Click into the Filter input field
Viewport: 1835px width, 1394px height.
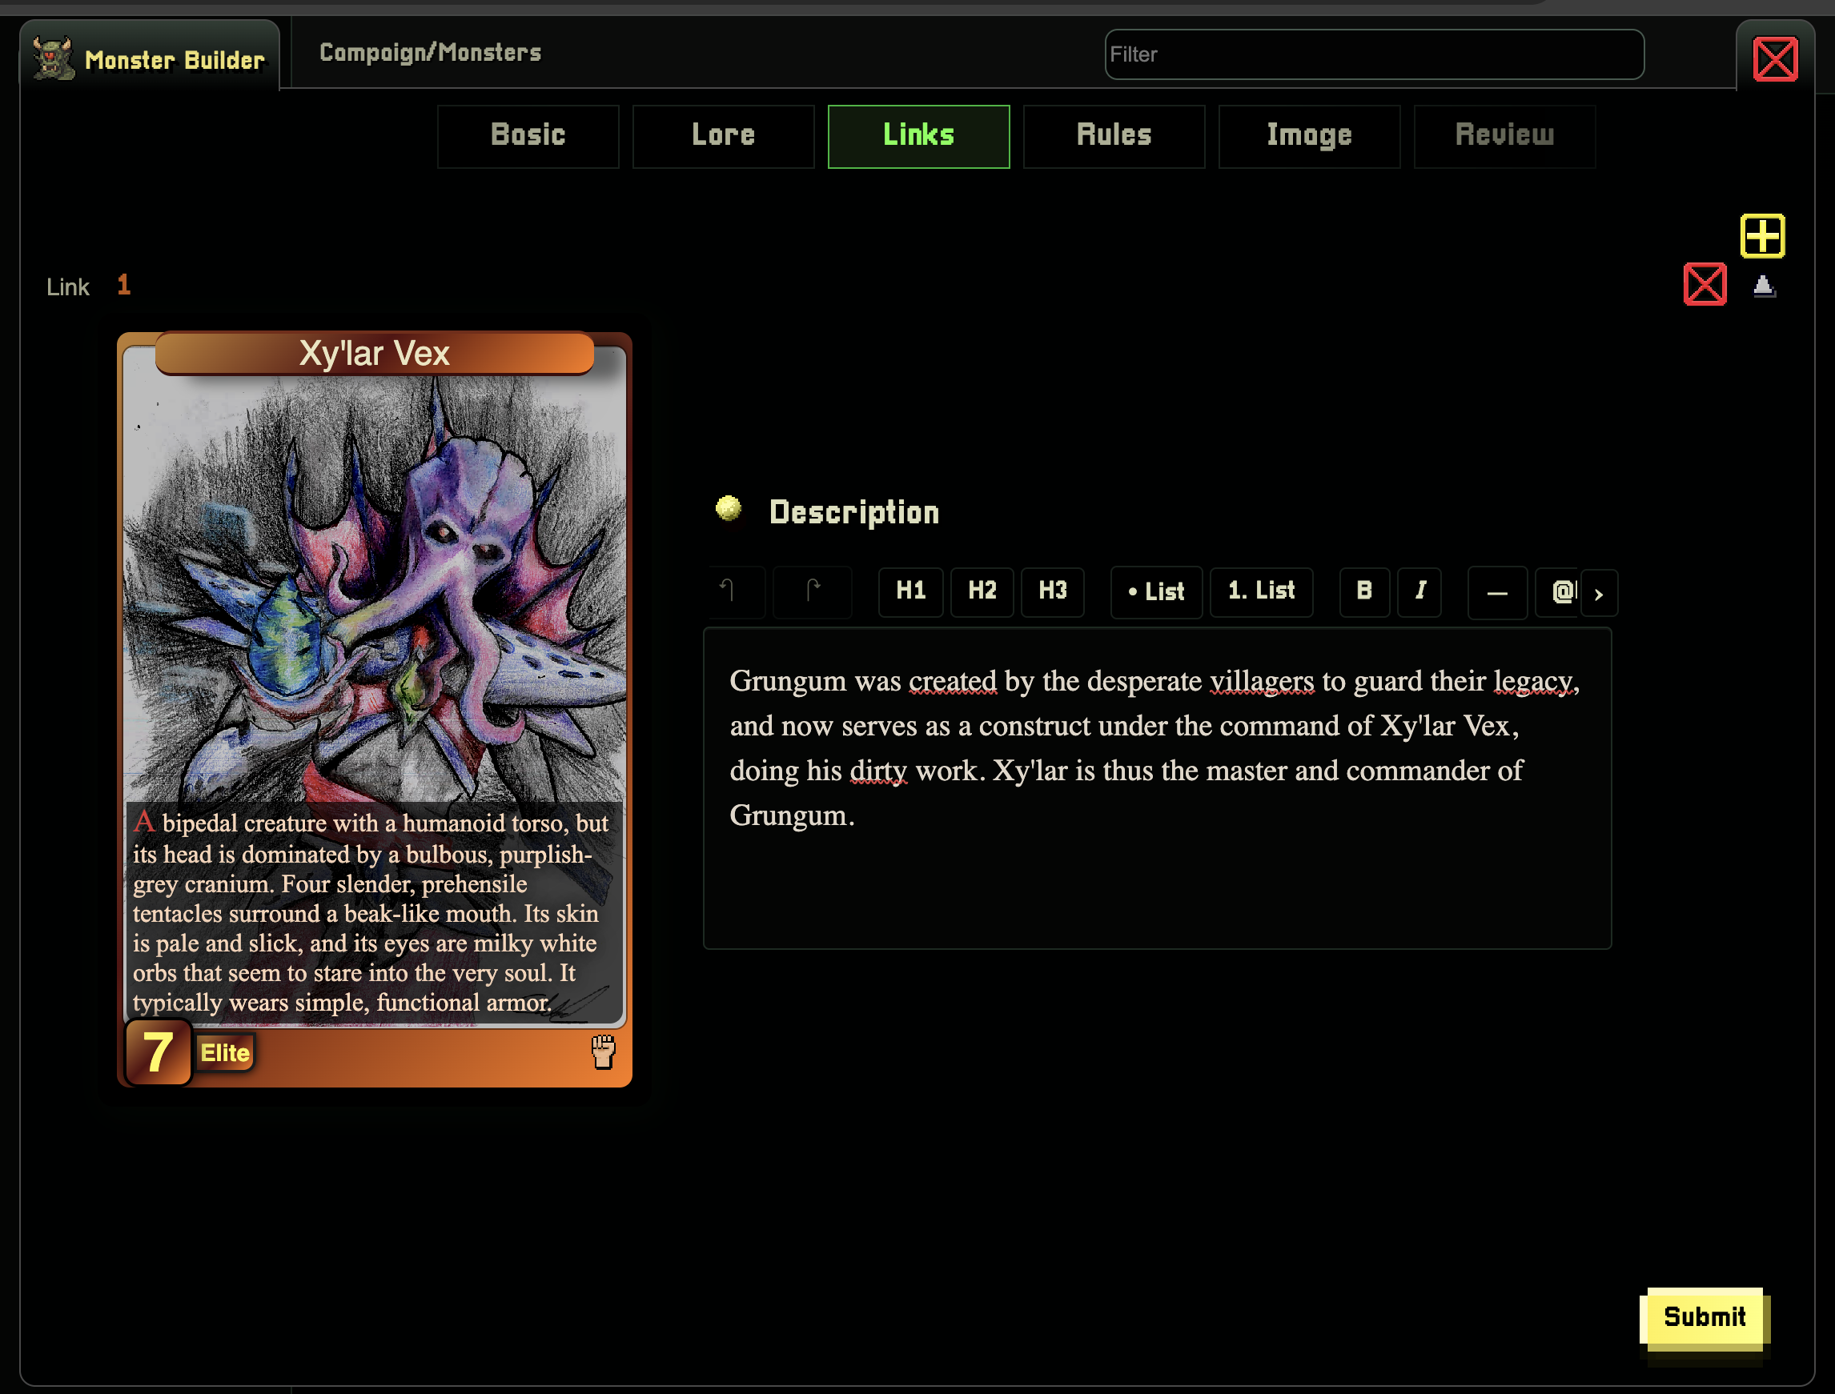(1374, 54)
